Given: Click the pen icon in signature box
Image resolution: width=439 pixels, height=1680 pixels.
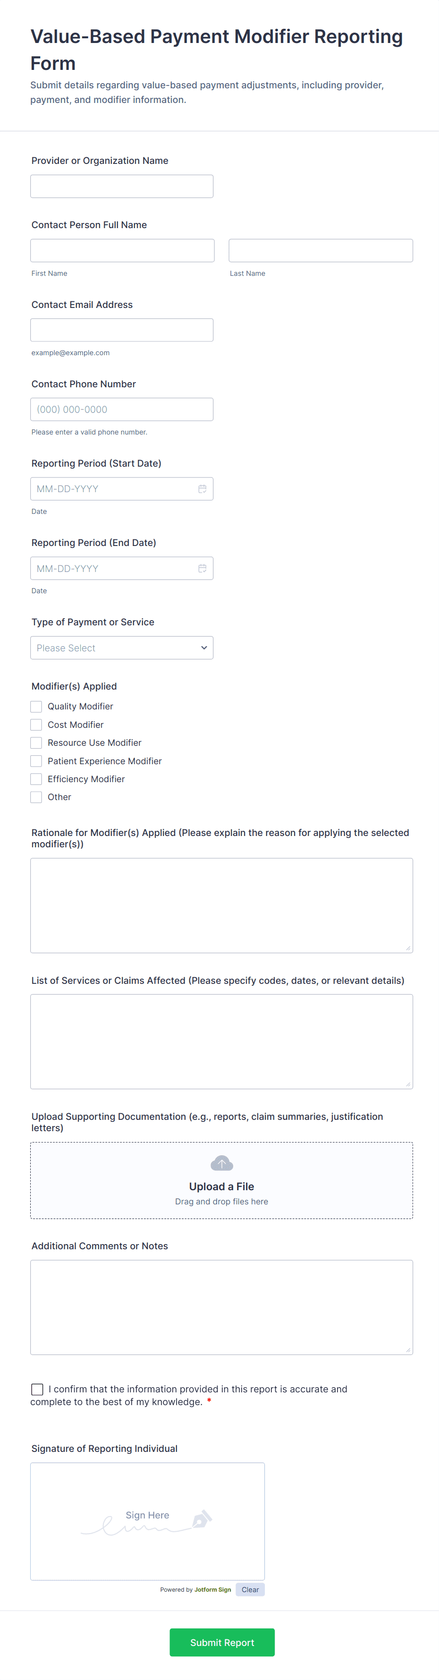Looking at the screenshot, I should [201, 1519].
